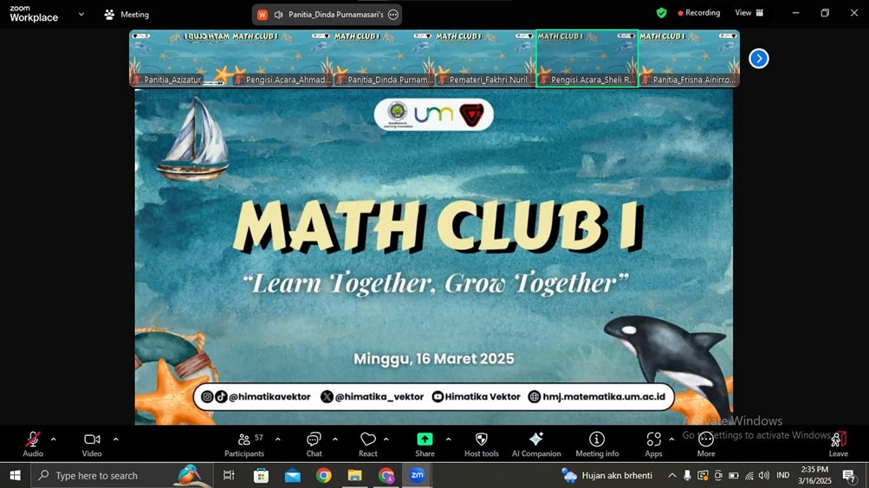Select Pemateri_Fakhri Nuril video thumbnail
This screenshot has height=488, width=869.
[485, 59]
